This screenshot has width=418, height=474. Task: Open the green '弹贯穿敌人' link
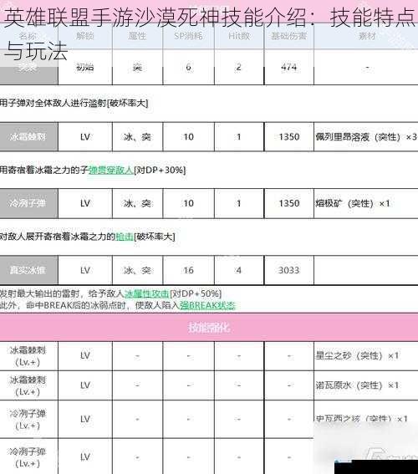[111, 171]
